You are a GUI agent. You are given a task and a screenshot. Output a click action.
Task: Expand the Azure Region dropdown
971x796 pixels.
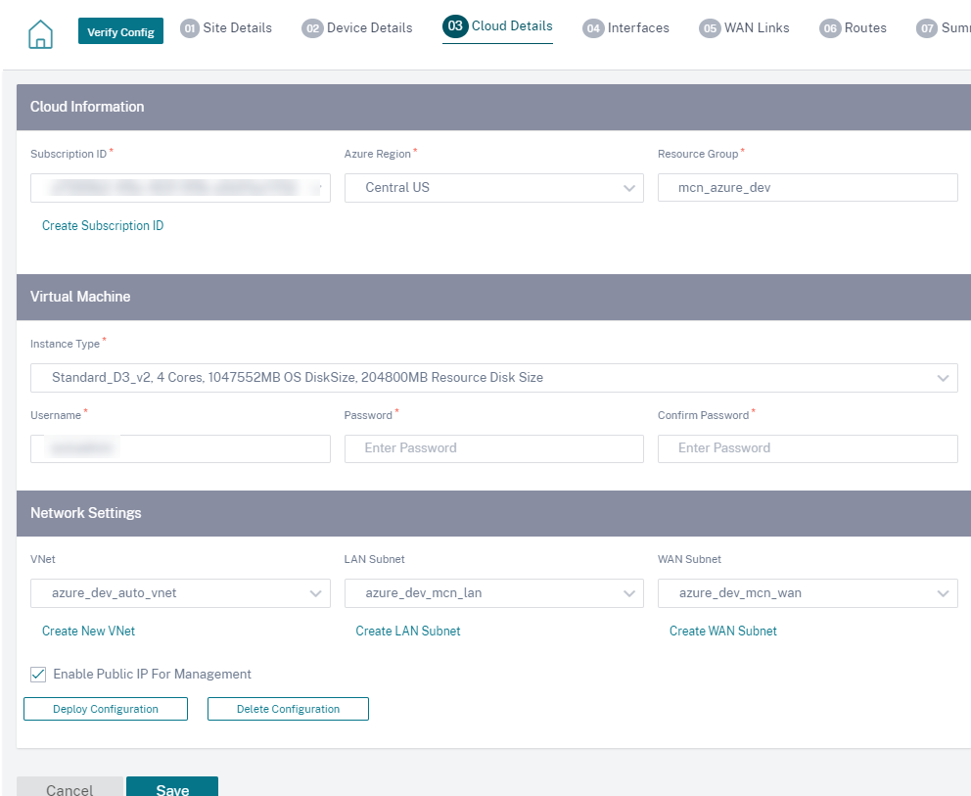494,188
